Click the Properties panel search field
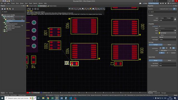Image resolution: width=178 pixels, height=100 pixels. coord(162,12)
